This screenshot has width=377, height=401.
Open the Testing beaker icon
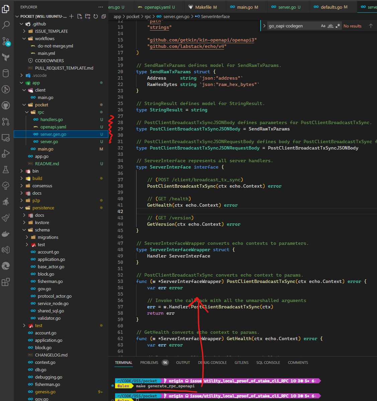[6, 170]
